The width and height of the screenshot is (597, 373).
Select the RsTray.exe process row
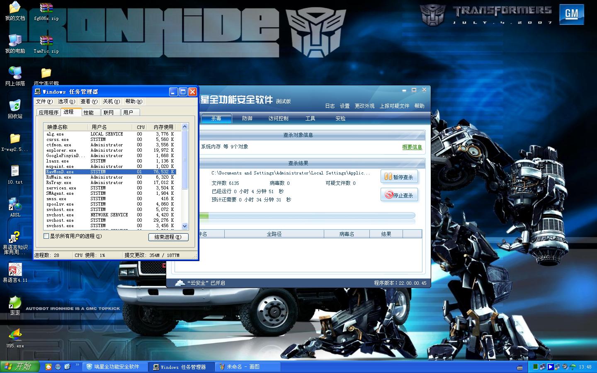tap(111, 183)
